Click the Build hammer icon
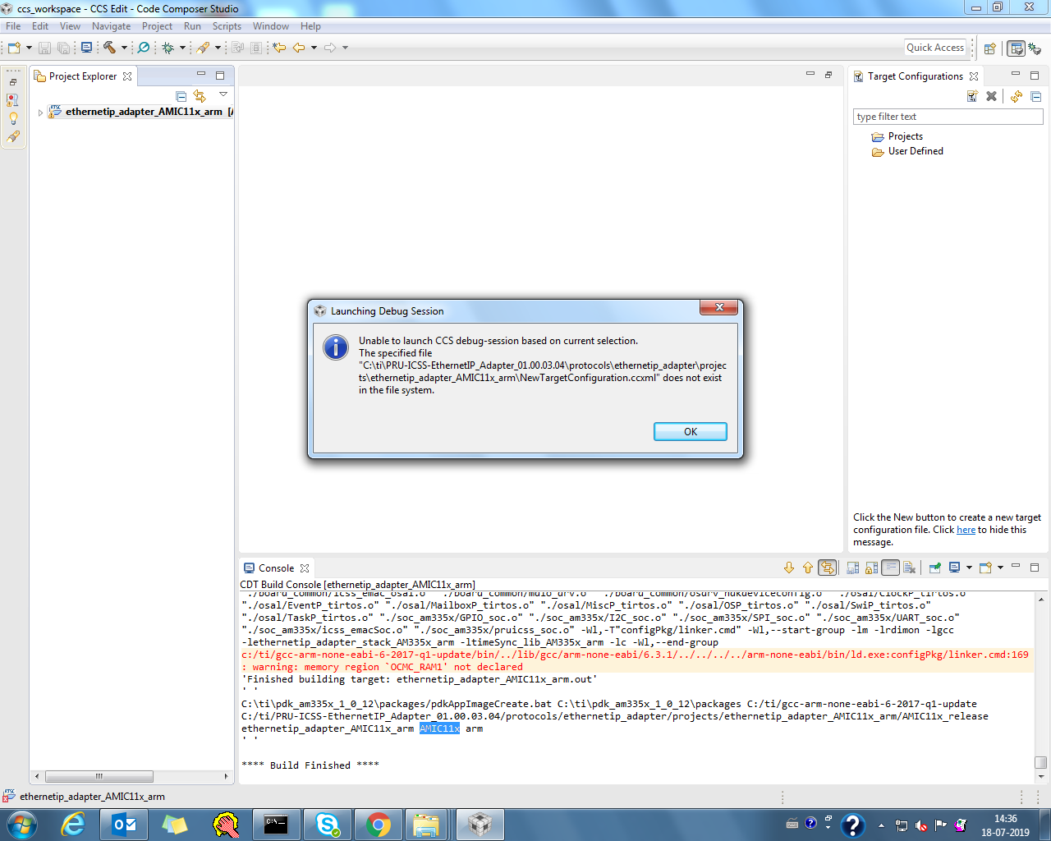Screen dimensions: 1051x841 click(x=109, y=48)
